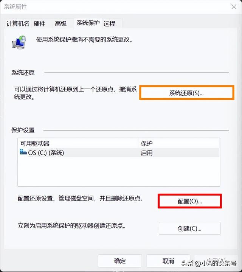Close the 系统属性 dialog with X
242x272 pixels.
click(234, 7)
